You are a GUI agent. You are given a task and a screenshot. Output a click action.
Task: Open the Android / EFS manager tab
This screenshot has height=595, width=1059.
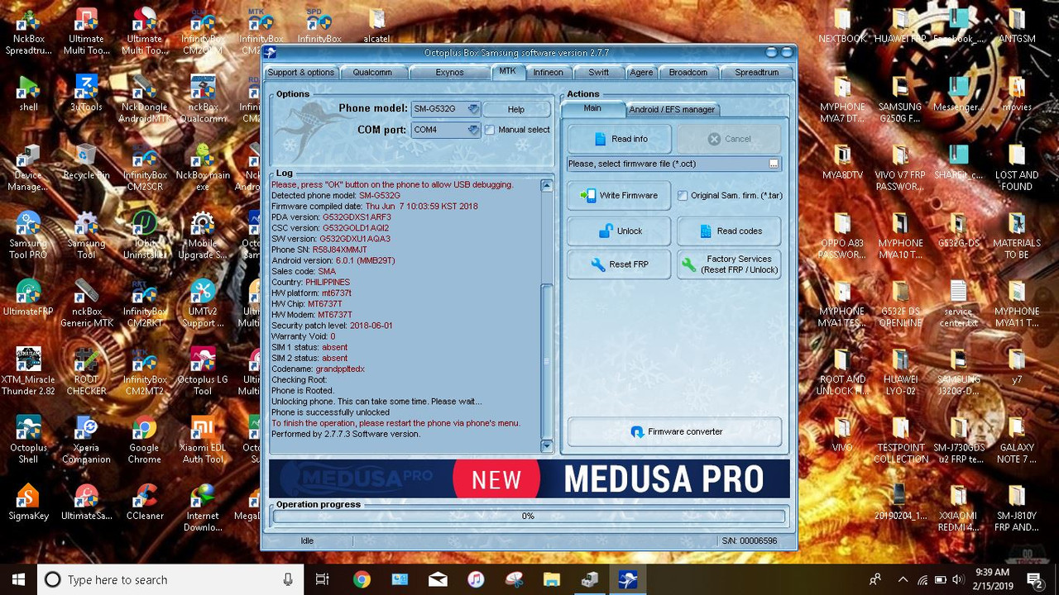(672, 109)
